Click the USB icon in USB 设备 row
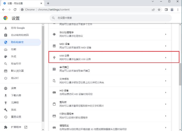 coord(54,58)
